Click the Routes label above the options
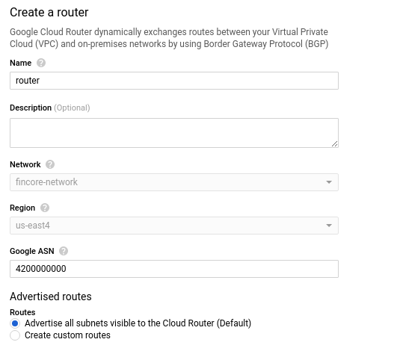Image resolution: width=397 pixels, height=357 pixels. click(22, 312)
